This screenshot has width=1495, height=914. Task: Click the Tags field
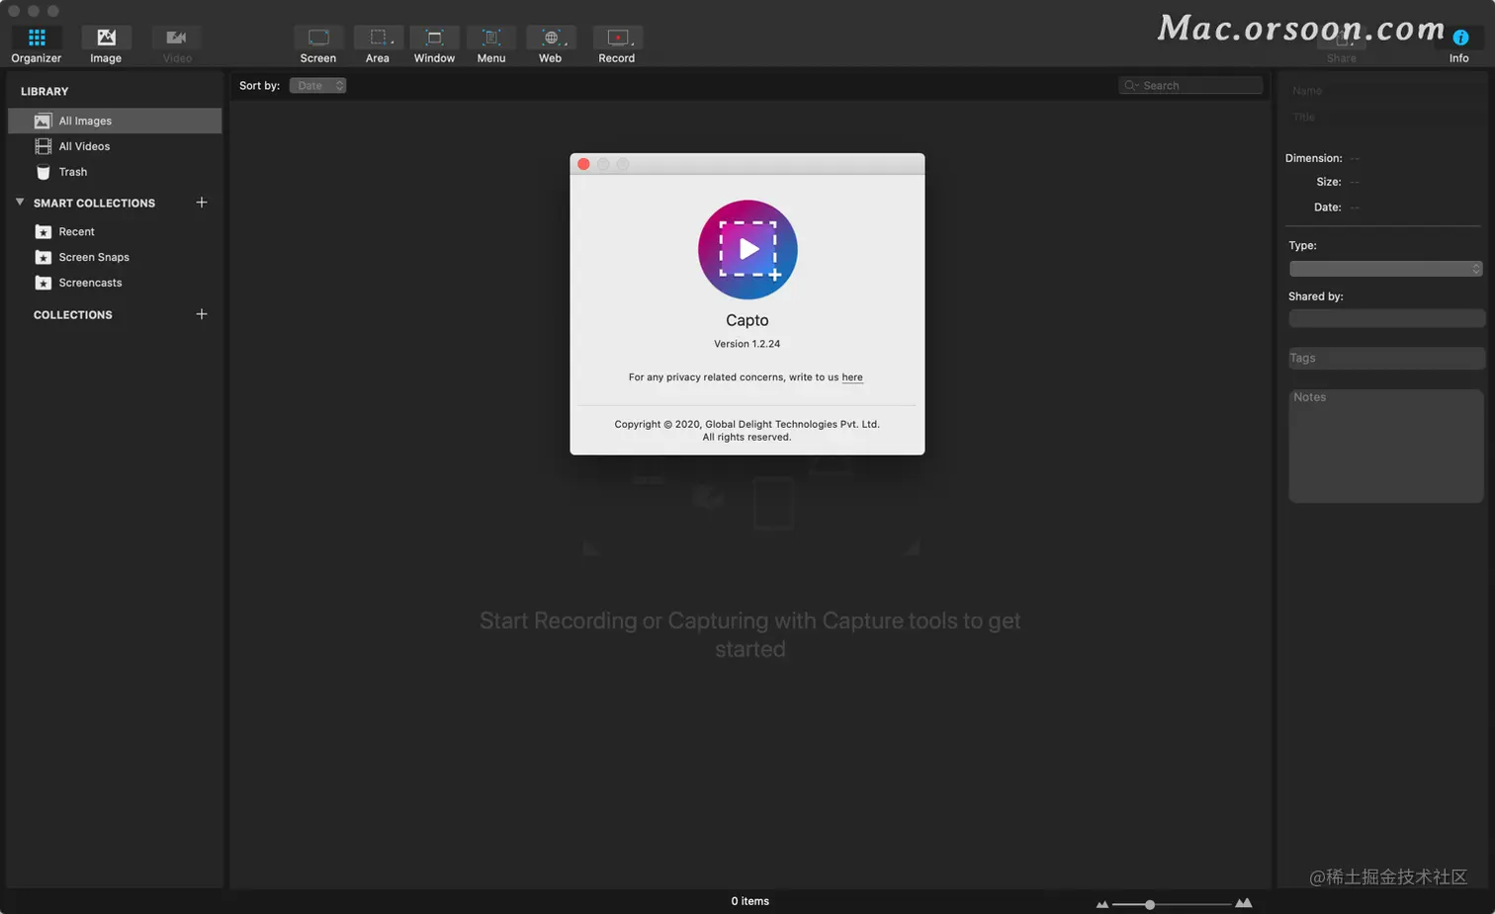coord(1386,358)
